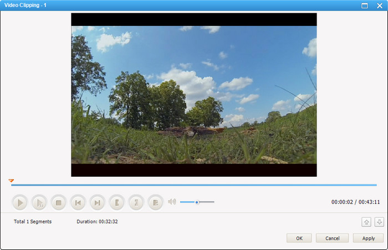Maximize the Video Clipping window
The width and height of the screenshot is (388, 250).
click(x=365, y=6)
